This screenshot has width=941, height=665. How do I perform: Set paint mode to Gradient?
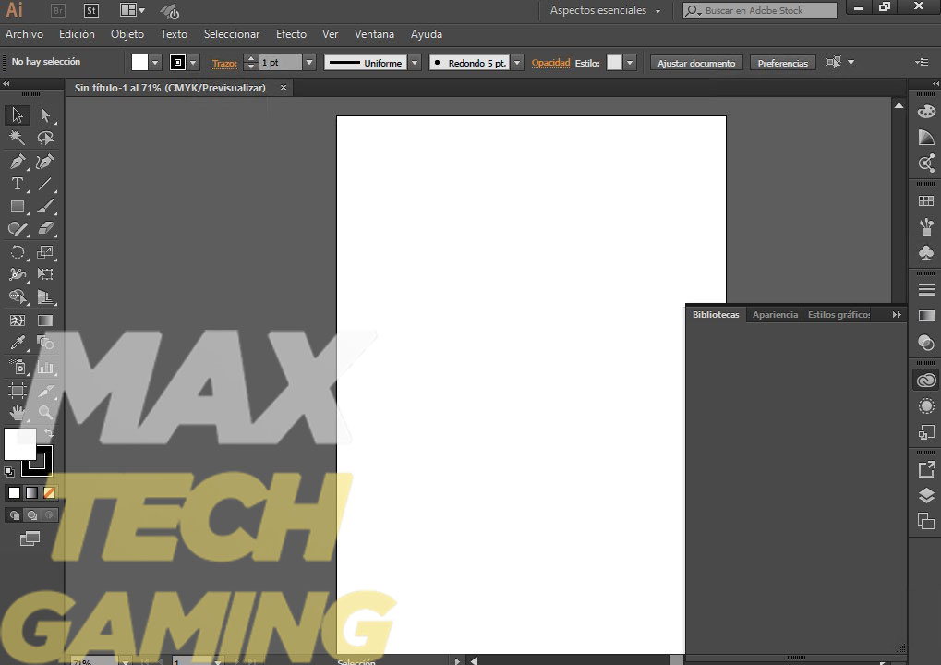pos(31,493)
